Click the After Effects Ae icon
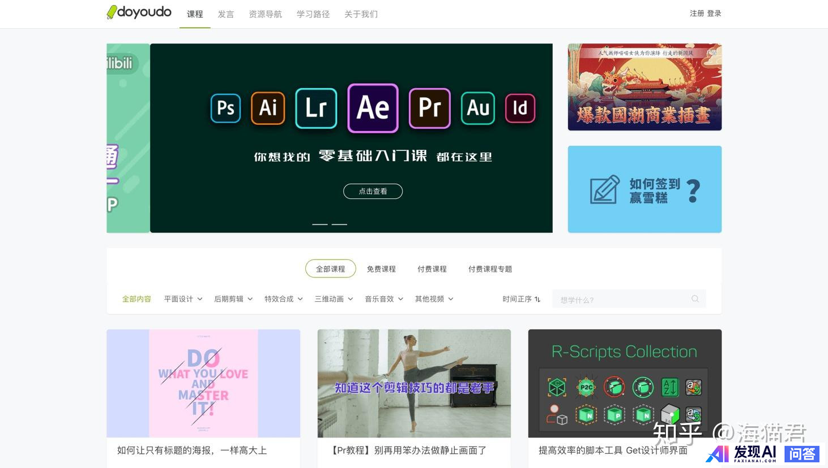This screenshot has width=828, height=468. tap(373, 108)
